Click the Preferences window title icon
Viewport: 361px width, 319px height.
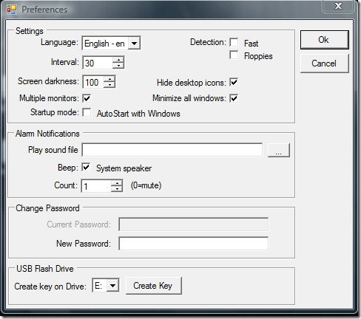[x=12, y=10]
